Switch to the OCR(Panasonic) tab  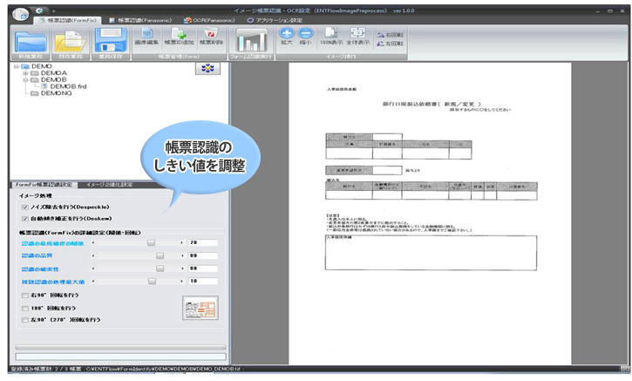point(209,18)
